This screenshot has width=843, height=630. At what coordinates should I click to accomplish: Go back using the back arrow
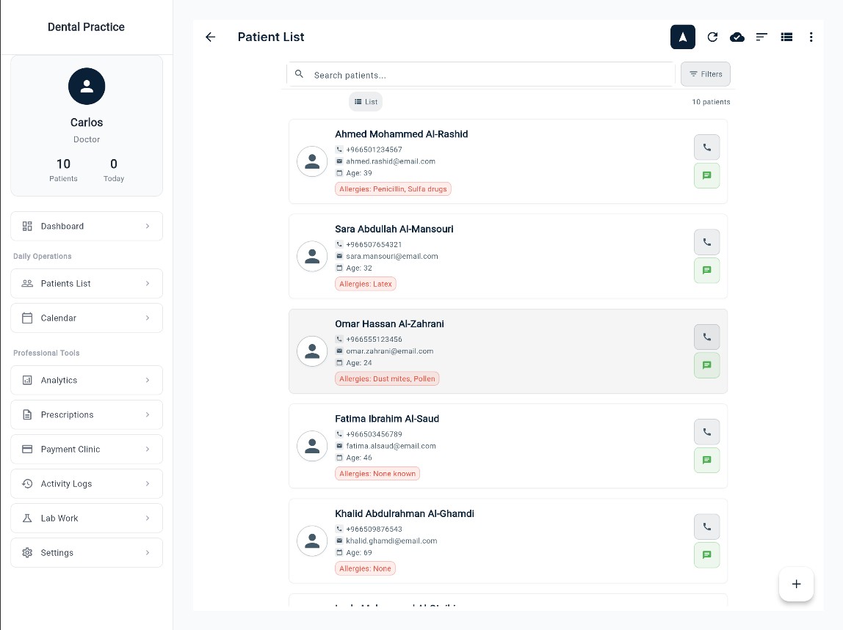click(210, 37)
